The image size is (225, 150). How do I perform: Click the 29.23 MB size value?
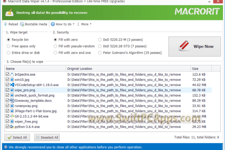(199, 127)
